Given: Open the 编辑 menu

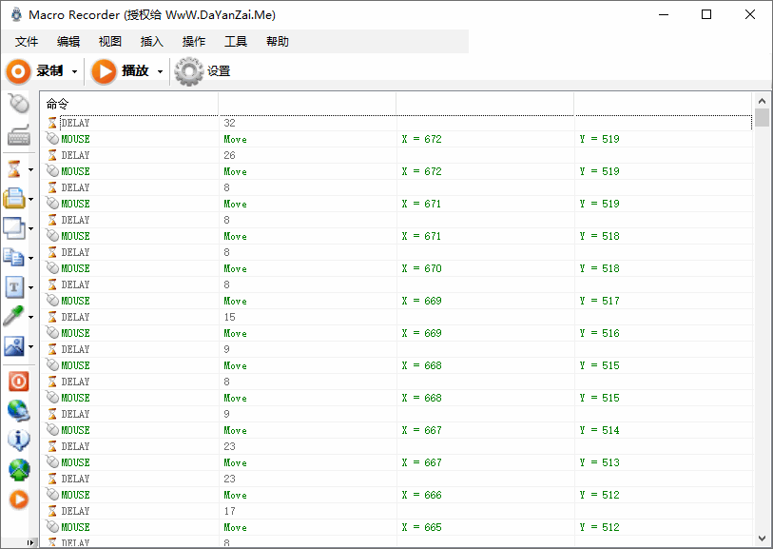Looking at the screenshot, I should 68,42.
